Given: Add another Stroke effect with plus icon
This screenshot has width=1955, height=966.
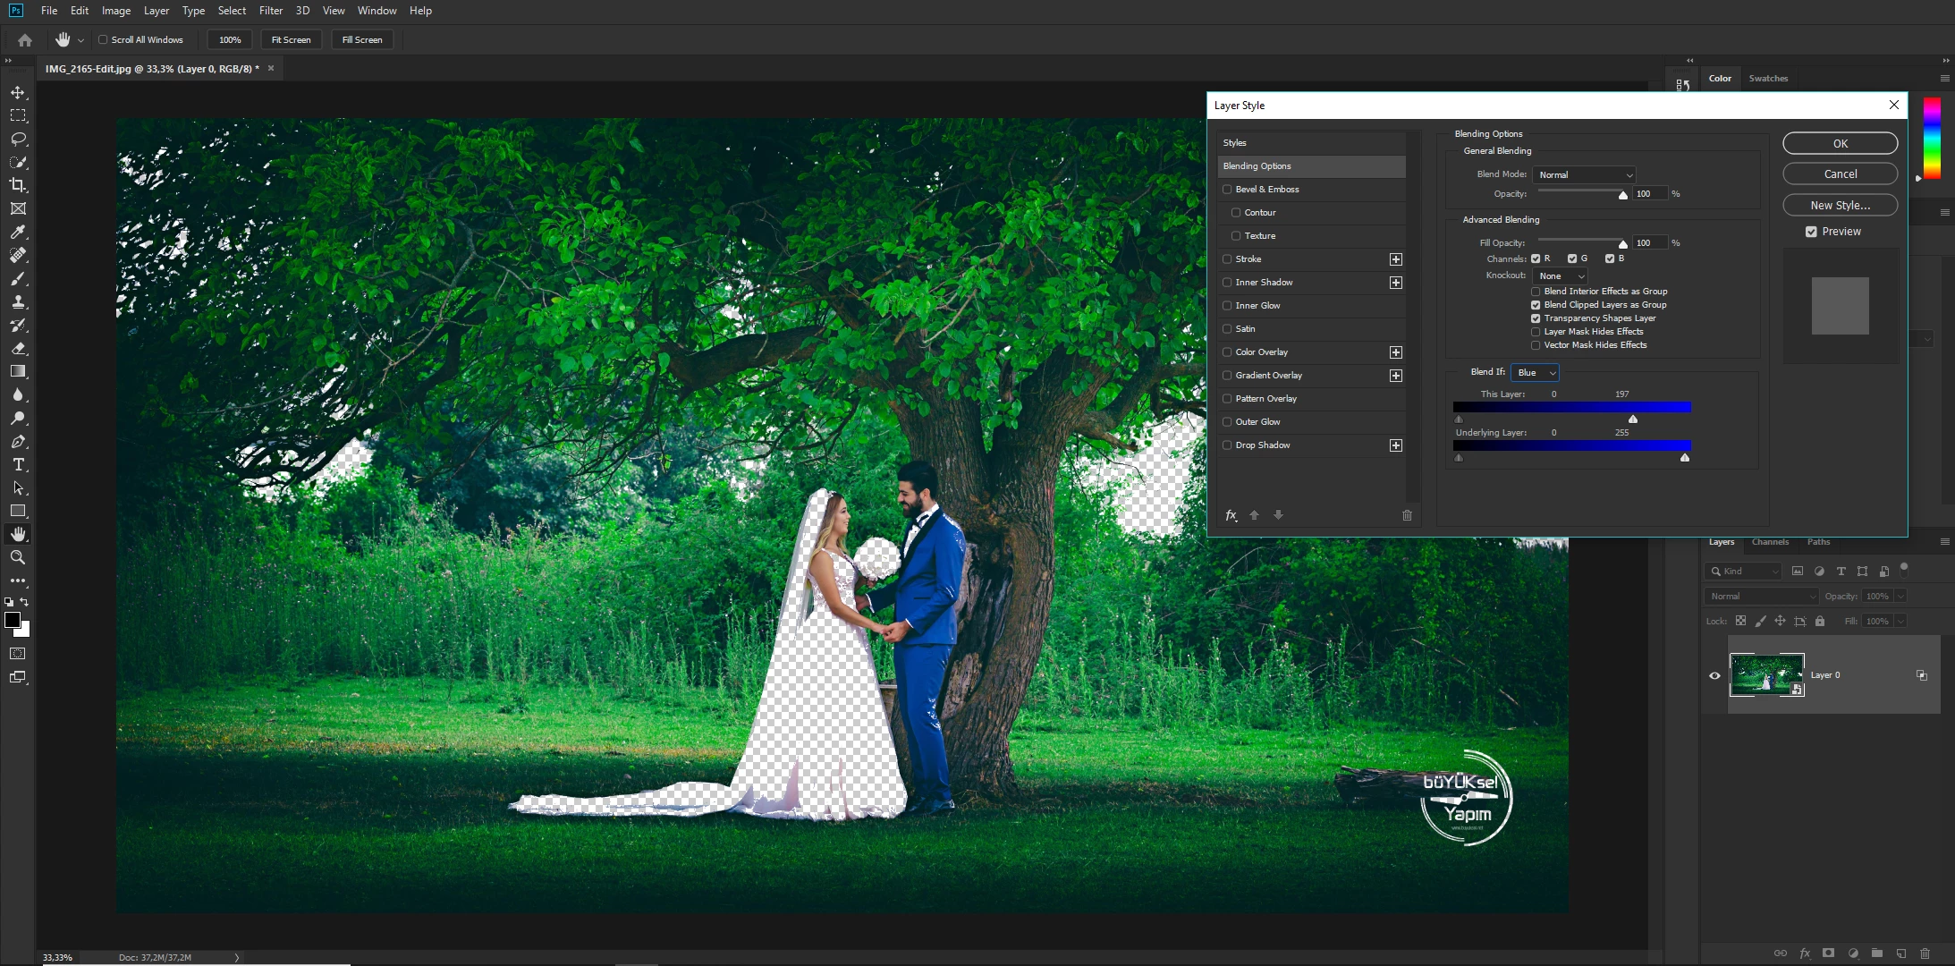Looking at the screenshot, I should [1395, 259].
